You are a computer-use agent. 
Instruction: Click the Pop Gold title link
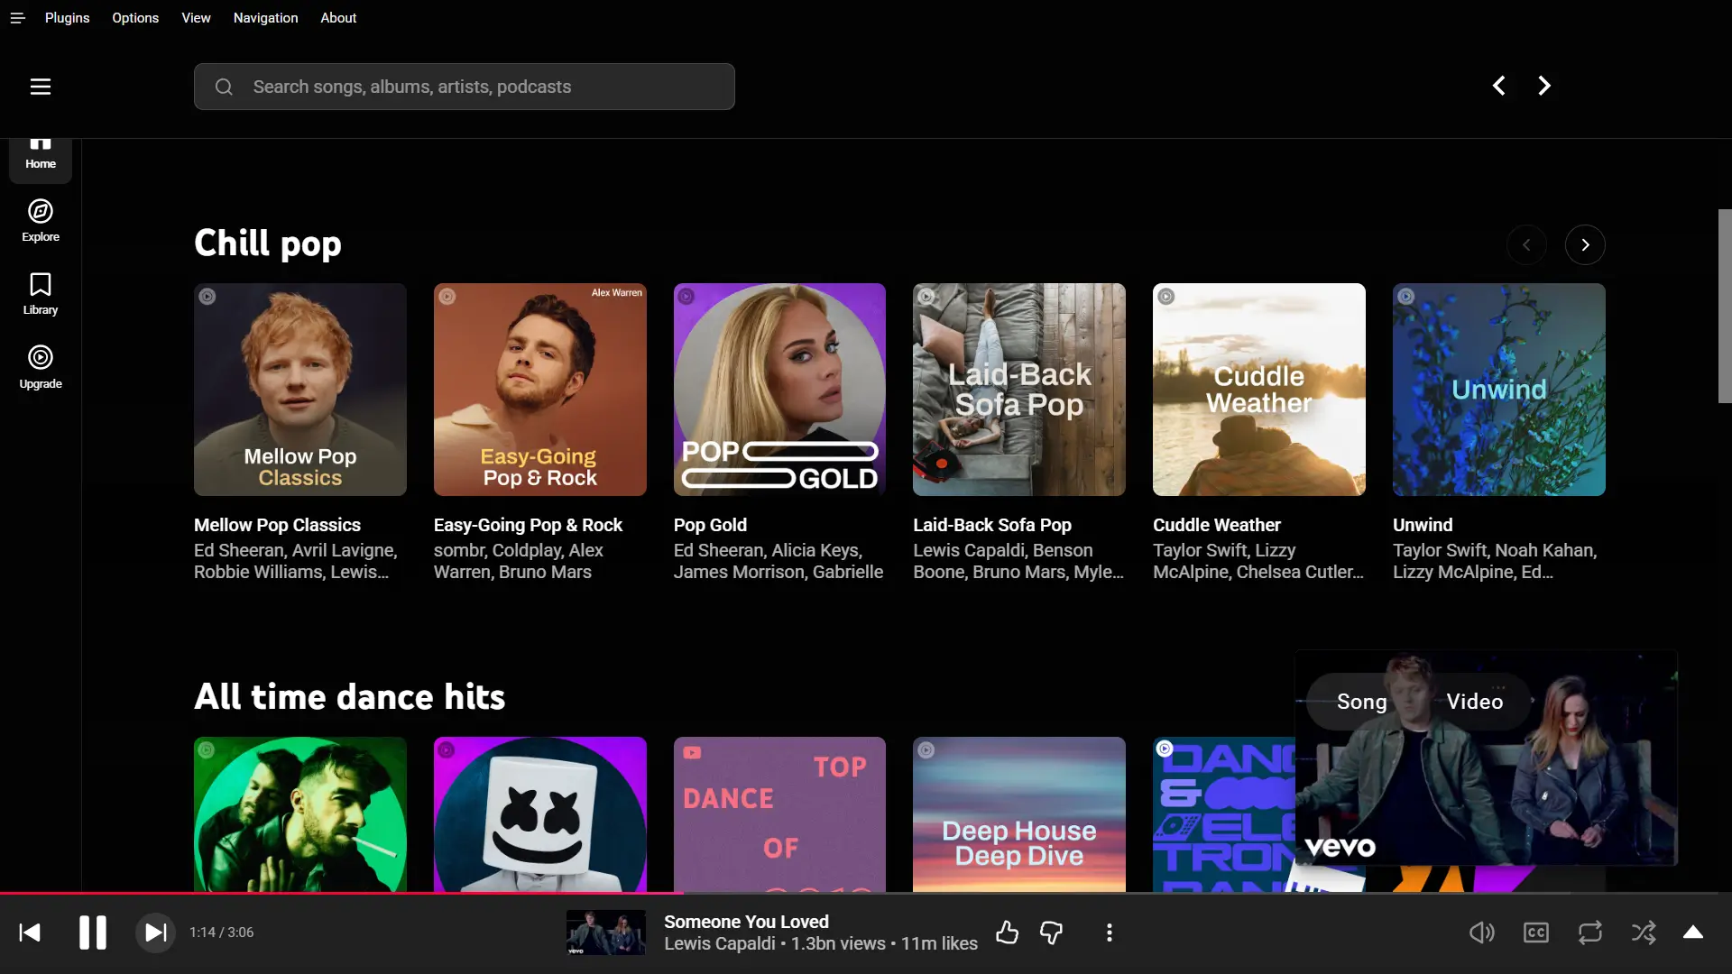710,525
